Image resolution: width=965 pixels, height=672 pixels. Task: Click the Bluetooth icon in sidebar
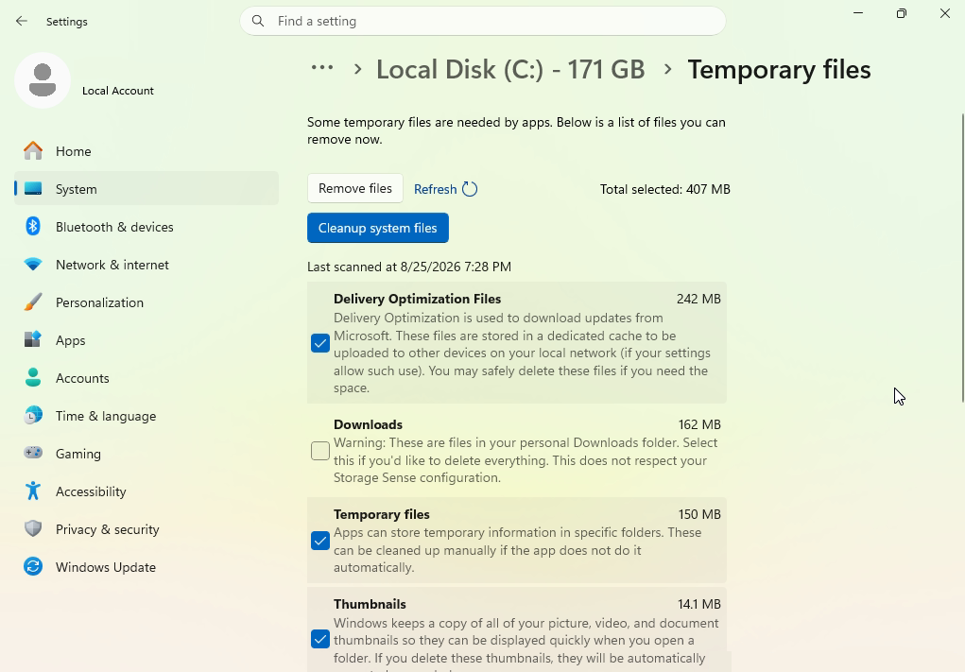(x=33, y=227)
